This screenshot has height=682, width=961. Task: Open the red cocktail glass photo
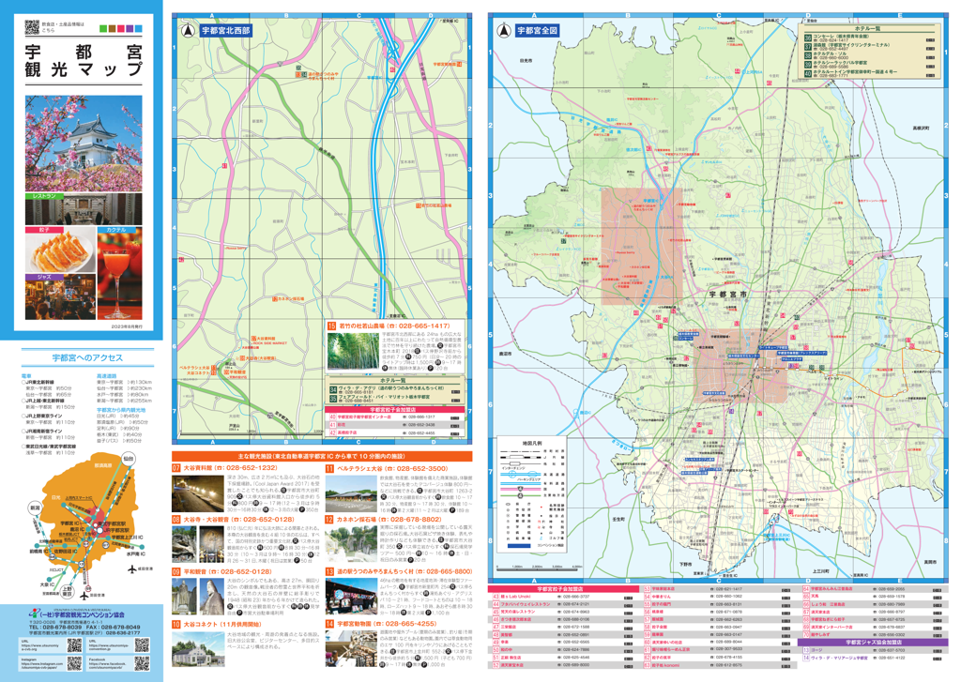pyautogui.click(x=119, y=273)
